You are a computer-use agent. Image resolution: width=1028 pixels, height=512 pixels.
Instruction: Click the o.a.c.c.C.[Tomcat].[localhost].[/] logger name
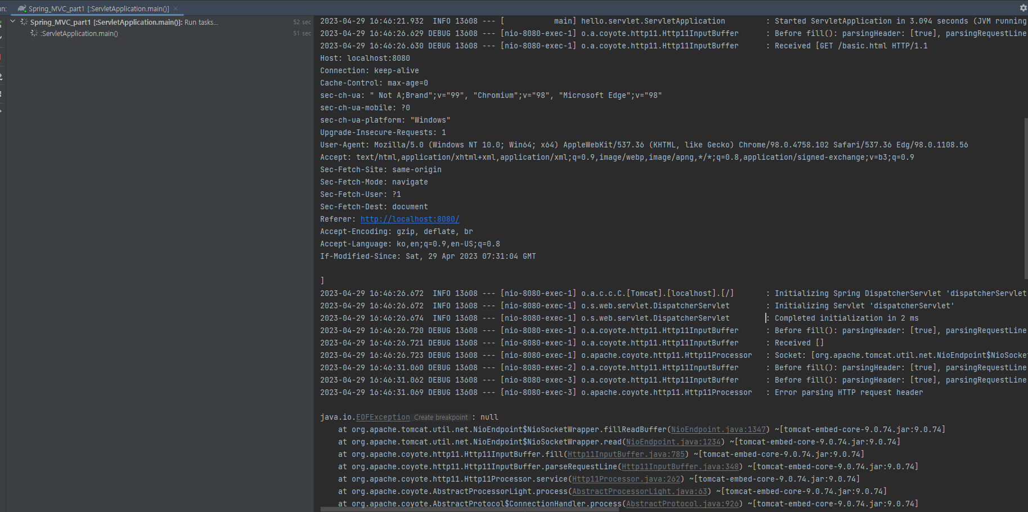coord(657,293)
